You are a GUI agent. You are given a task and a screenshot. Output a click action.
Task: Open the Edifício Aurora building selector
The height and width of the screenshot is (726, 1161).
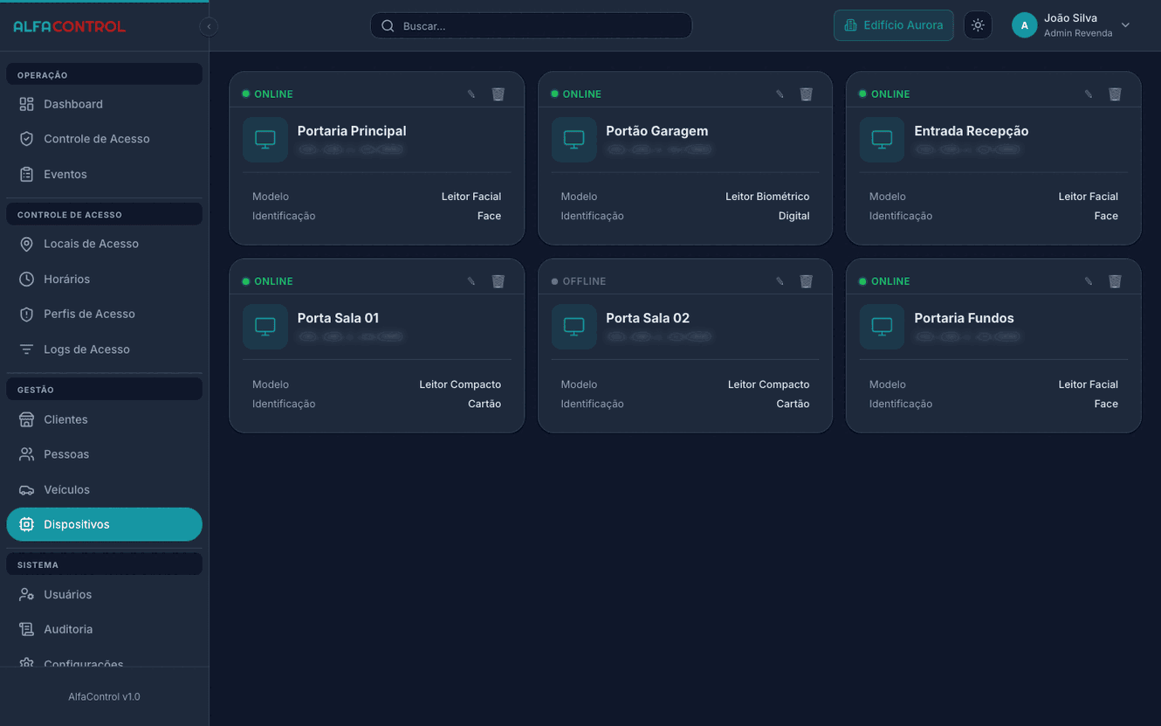[893, 25]
